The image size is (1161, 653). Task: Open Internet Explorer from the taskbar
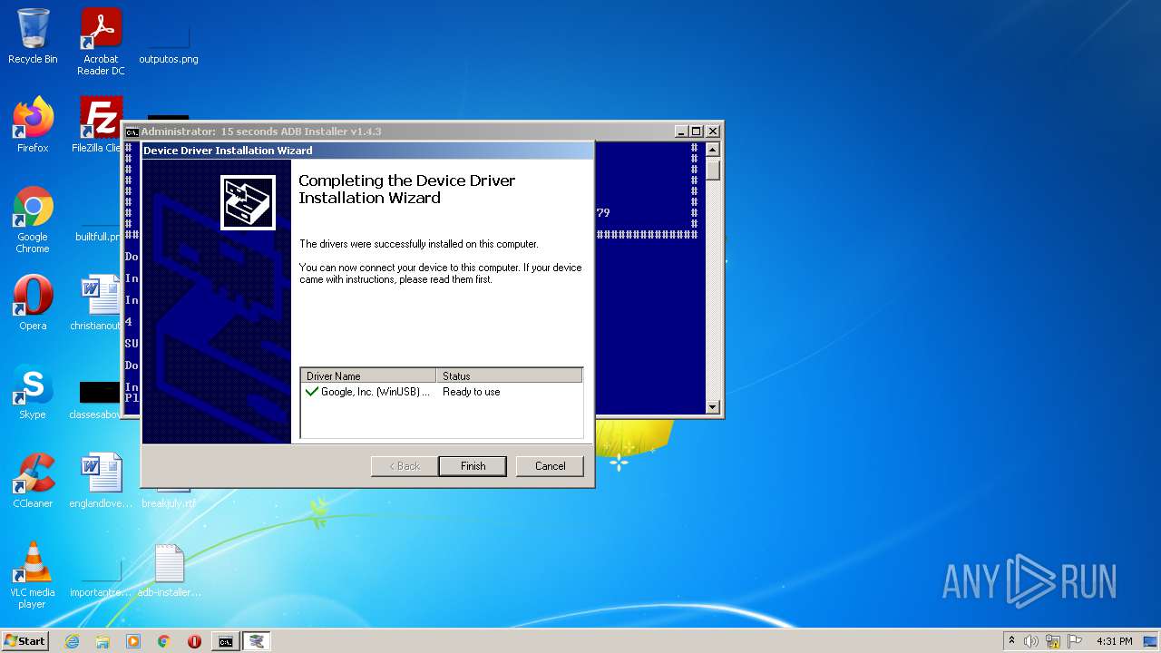pyautogui.click(x=72, y=641)
